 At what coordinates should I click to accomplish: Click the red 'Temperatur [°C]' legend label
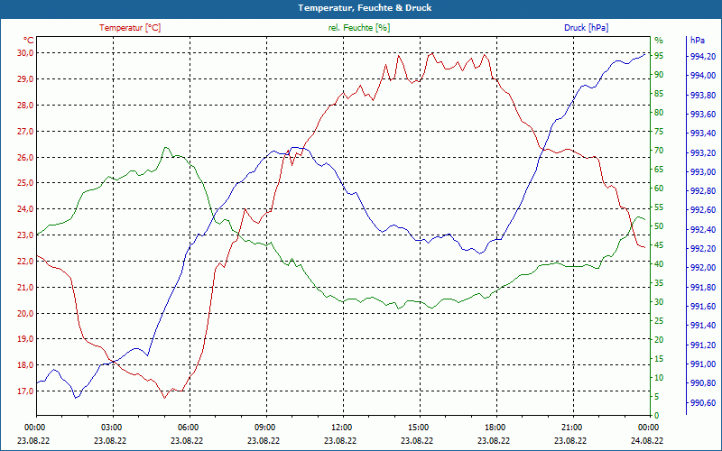point(130,28)
